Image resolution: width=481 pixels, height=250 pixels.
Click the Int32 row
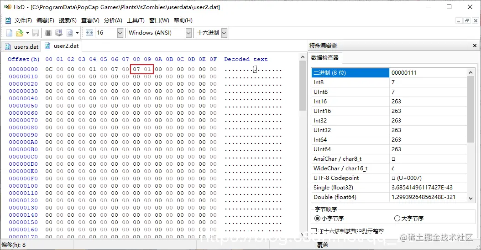tap(389, 121)
